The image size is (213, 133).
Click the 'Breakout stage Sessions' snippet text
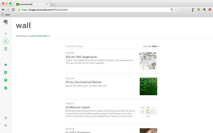tap(100, 113)
